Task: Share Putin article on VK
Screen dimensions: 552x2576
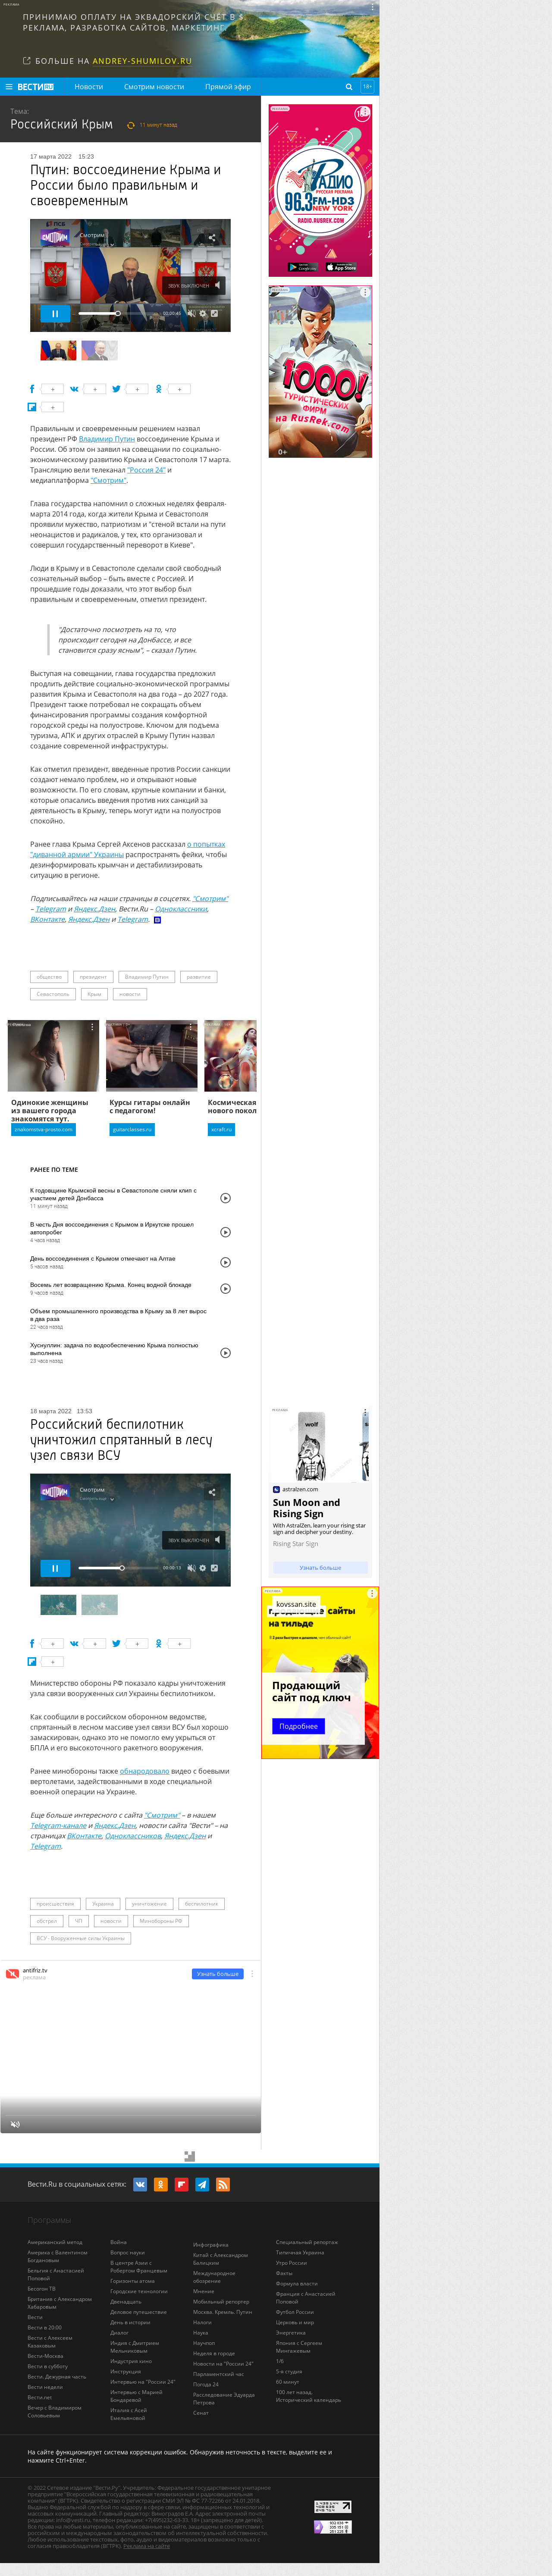Action: pyautogui.click(x=74, y=389)
